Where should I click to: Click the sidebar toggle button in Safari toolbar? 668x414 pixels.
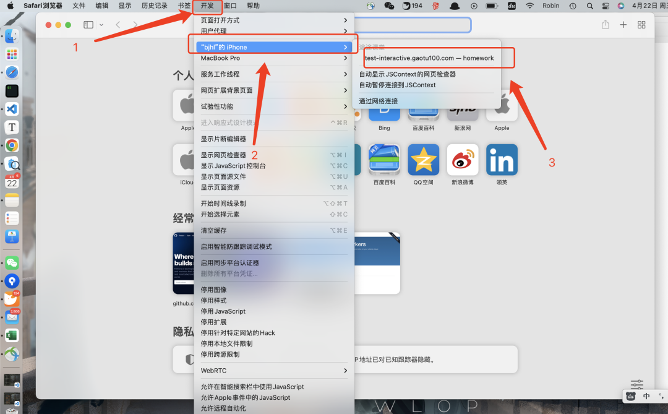click(x=87, y=25)
